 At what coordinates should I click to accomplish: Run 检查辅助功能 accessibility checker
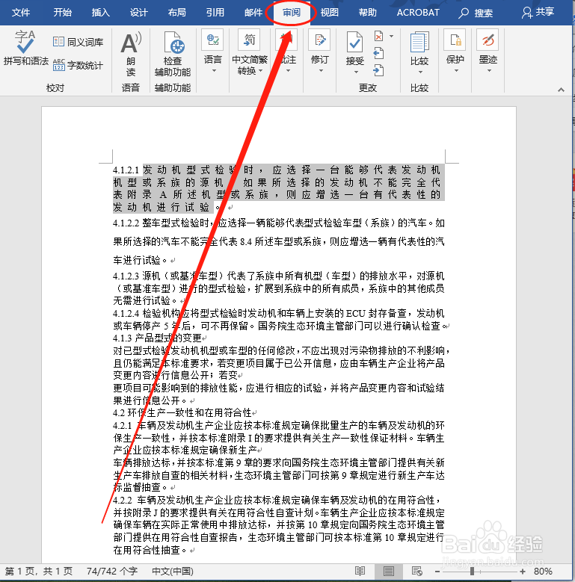pos(173,54)
